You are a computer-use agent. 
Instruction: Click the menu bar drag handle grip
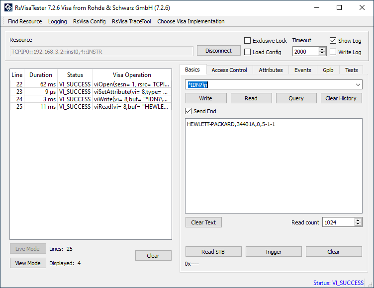click(x=3, y=21)
